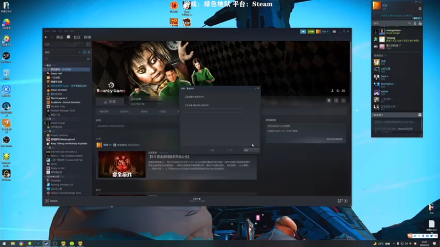Toggle Big Picture mode icon in Steam header
This screenshot has width=440, height=247.
coord(334,32)
